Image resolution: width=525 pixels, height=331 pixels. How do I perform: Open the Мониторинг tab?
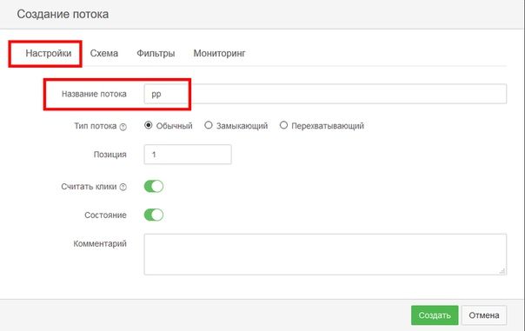pyautogui.click(x=219, y=53)
